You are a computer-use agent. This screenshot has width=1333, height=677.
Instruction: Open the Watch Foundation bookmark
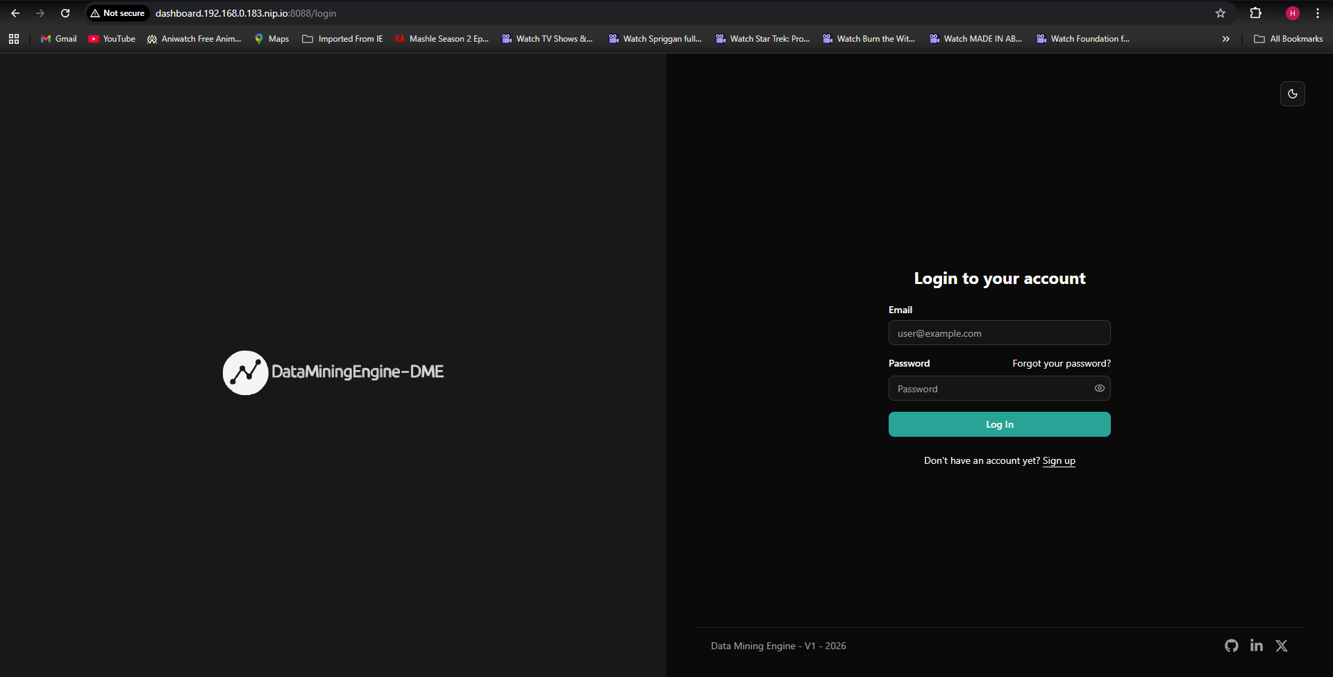(x=1082, y=39)
